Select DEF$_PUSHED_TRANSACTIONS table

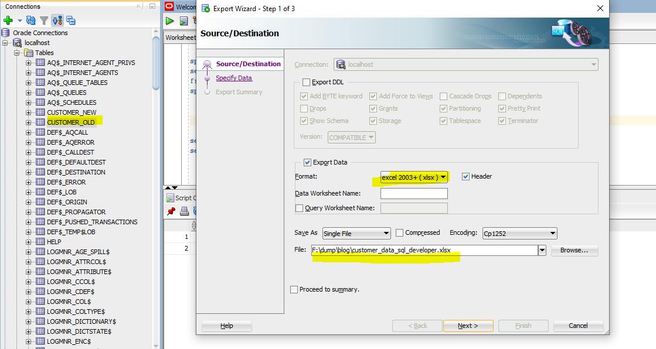point(92,222)
